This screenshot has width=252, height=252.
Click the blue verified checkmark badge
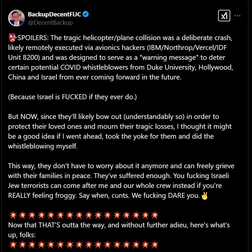85,14
